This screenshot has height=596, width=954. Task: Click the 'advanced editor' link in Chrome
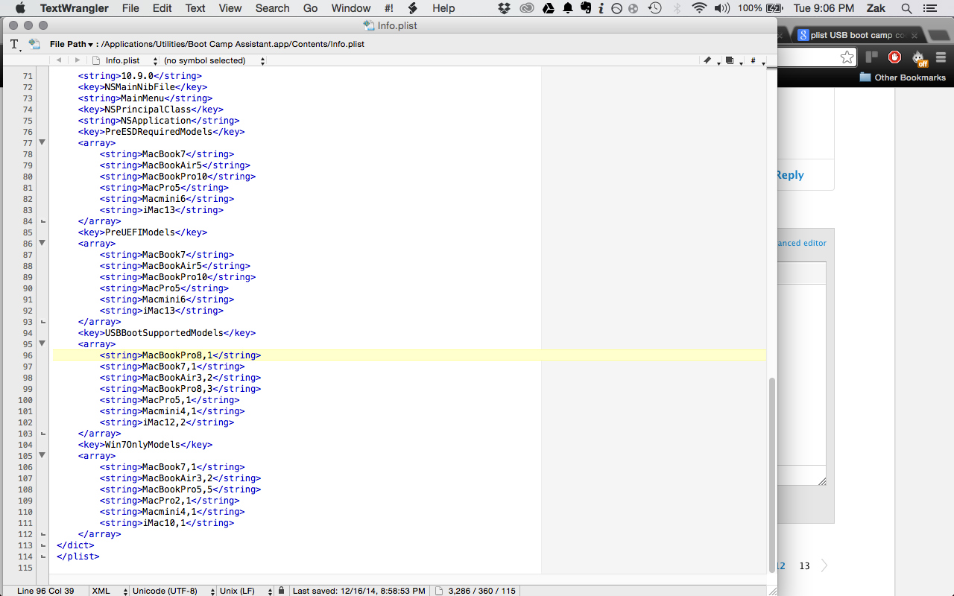802,243
